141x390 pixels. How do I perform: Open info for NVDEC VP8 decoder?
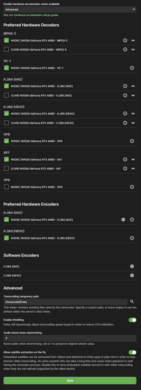(x=132, y=141)
